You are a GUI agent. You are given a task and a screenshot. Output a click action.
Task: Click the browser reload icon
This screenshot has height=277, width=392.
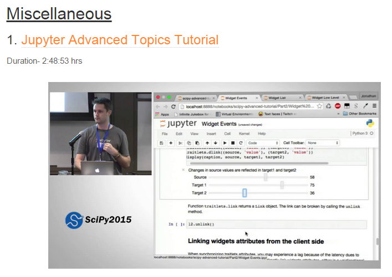(x=173, y=106)
